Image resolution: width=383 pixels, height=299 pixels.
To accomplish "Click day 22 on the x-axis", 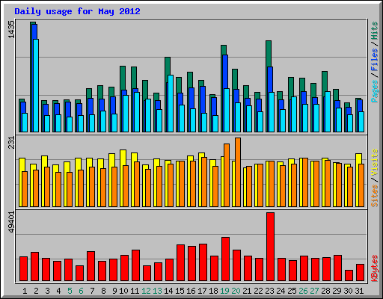I will click(258, 291).
